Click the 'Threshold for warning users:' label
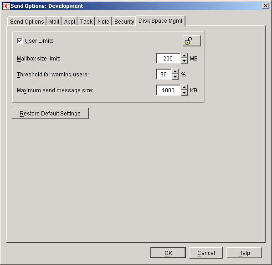 (x=53, y=75)
